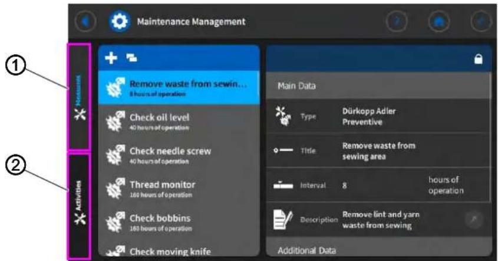Go to the home screen icon
The image size is (498, 261).
[x=439, y=22]
